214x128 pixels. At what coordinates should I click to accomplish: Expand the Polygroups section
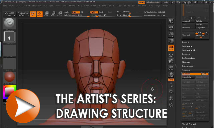coord(188,66)
